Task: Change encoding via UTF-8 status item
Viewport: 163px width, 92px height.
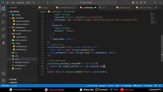Action: tap(111, 86)
